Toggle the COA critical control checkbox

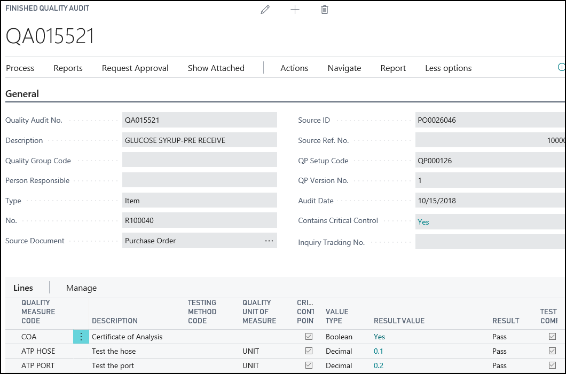coord(309,337)
